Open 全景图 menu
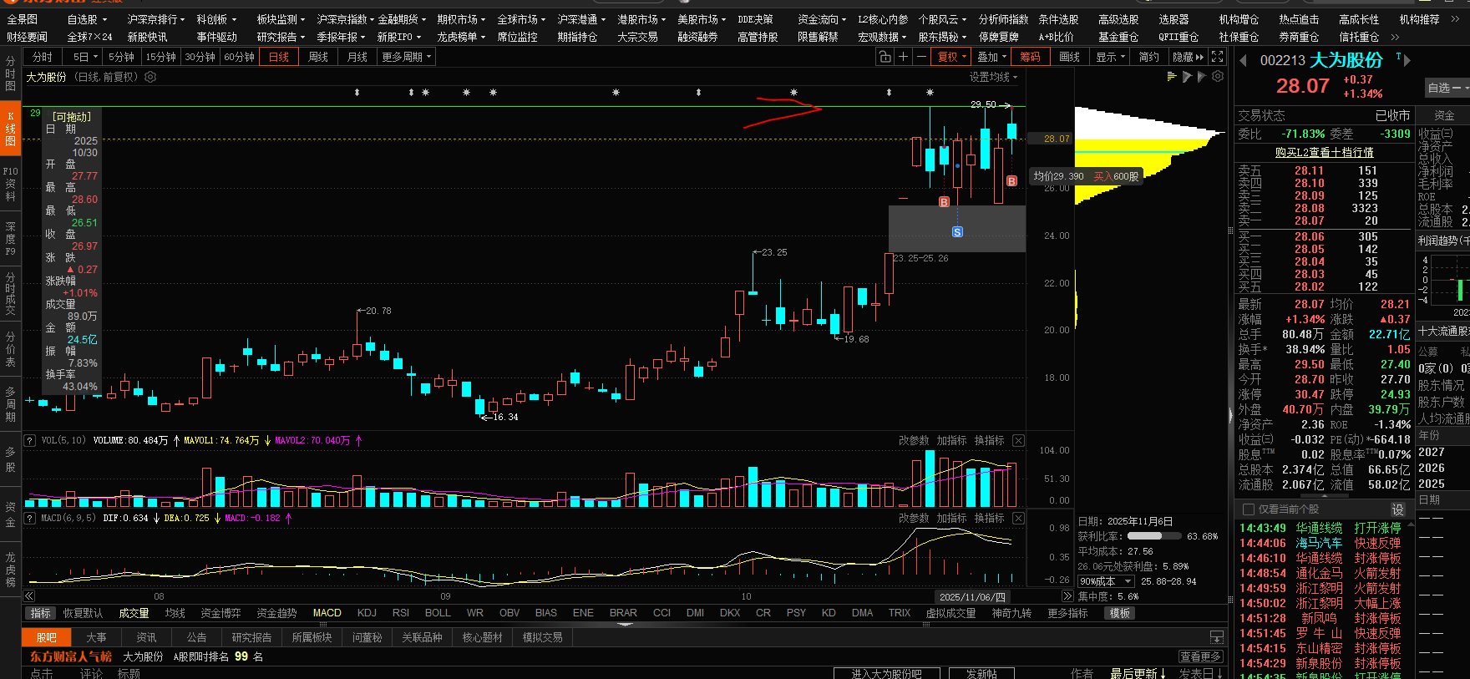Screen dimensions: 1470x679 22,19
